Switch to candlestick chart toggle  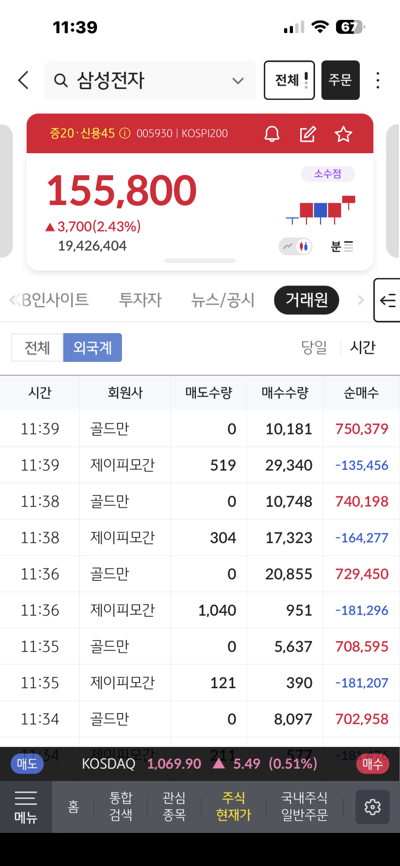click(x=304, y=246)
